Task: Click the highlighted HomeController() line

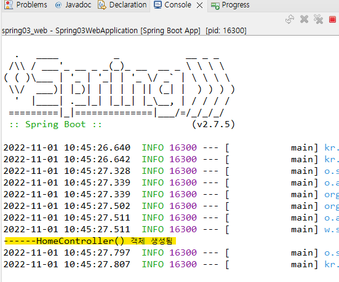Action: coord(90,241)
